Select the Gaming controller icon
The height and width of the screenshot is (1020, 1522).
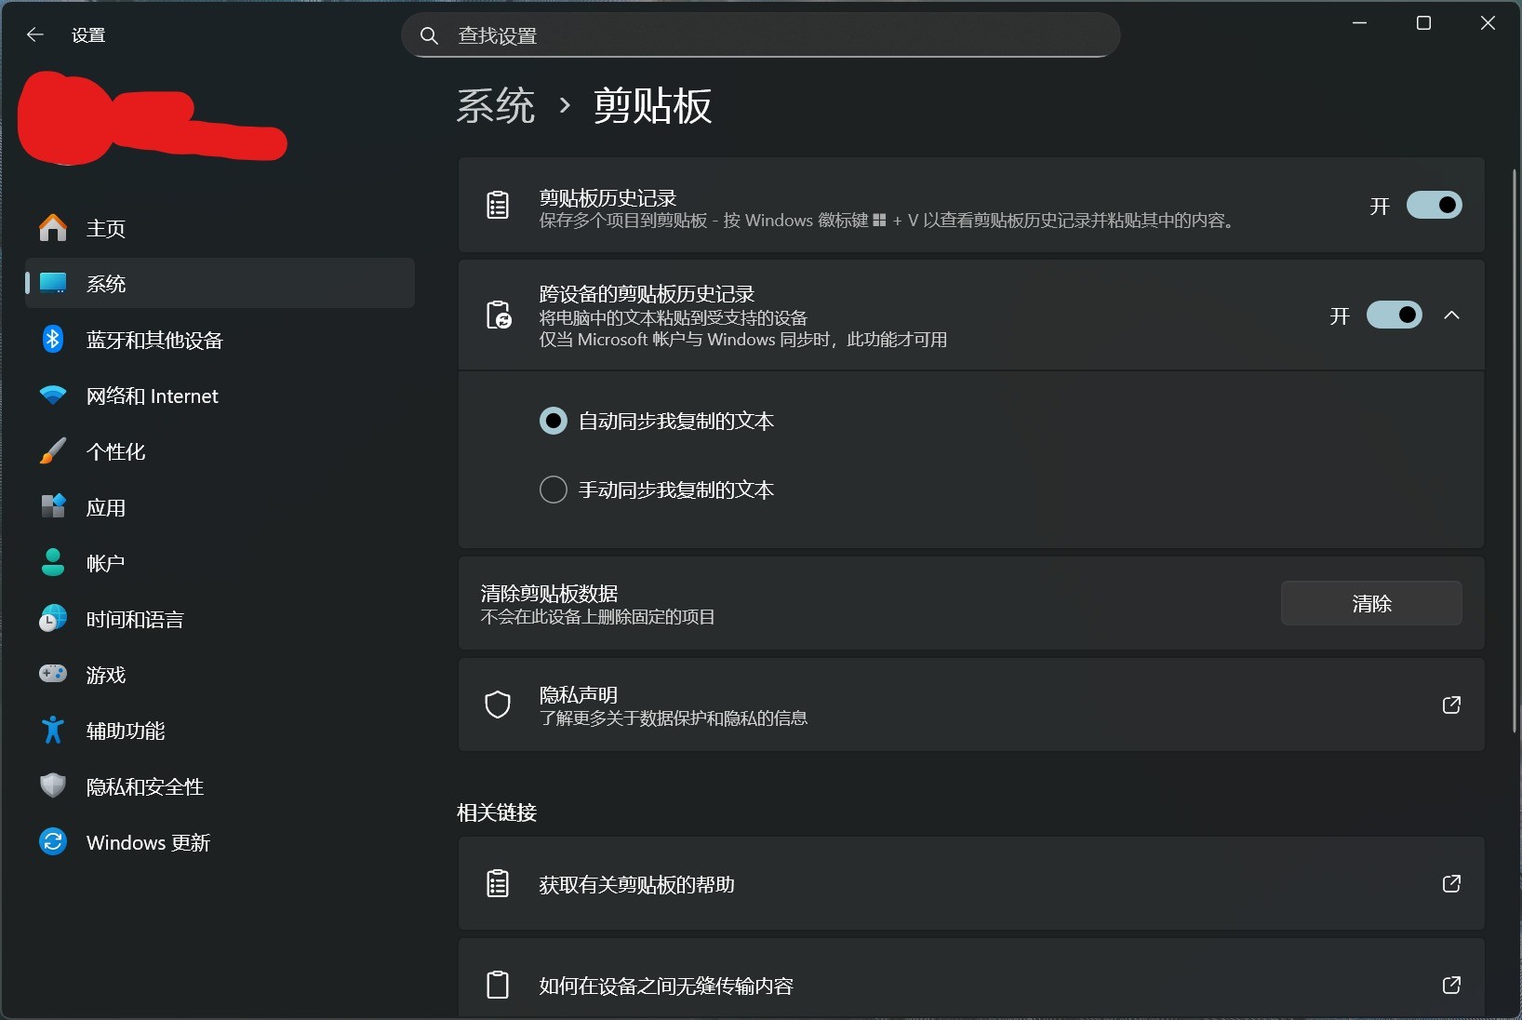tap(52, 675)
